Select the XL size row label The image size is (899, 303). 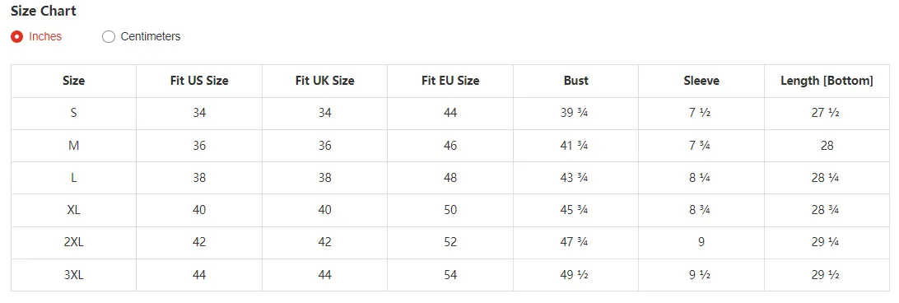click(x=73, y=210)
